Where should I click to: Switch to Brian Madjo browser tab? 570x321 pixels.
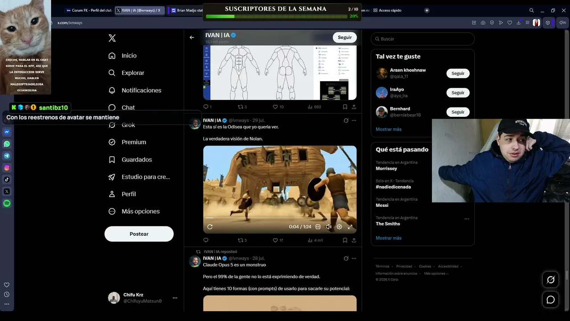[x=187, y=10]
